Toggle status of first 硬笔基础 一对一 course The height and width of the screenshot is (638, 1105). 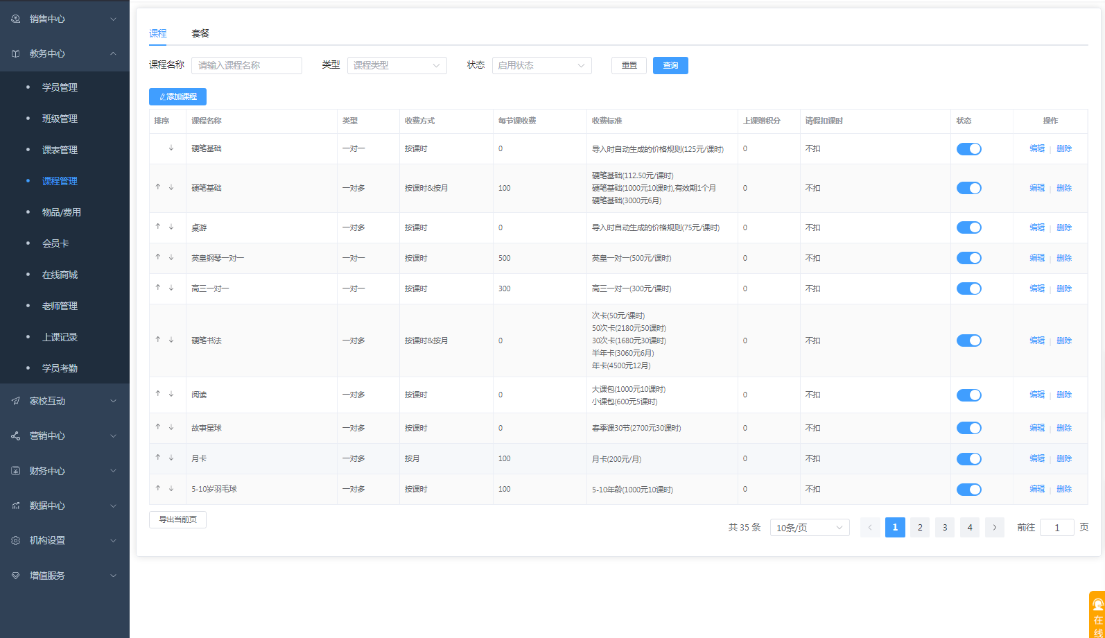(969, 149)
